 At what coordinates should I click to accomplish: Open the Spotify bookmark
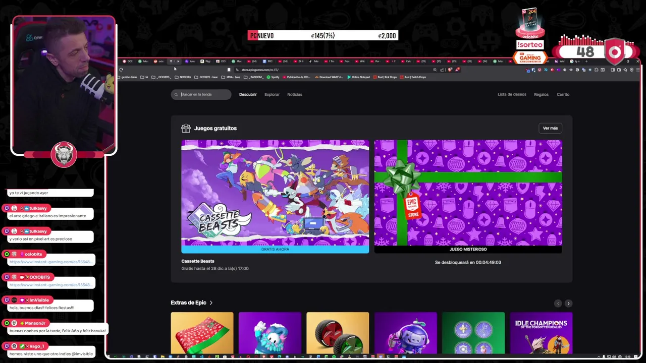(x=273, y=77)
